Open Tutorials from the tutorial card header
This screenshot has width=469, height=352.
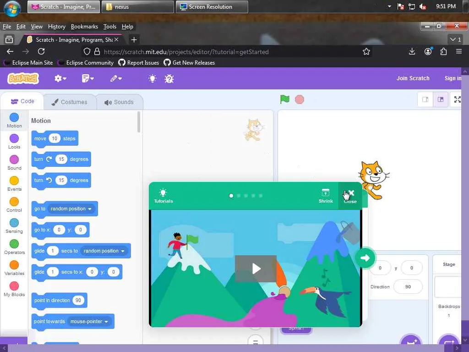164,196
